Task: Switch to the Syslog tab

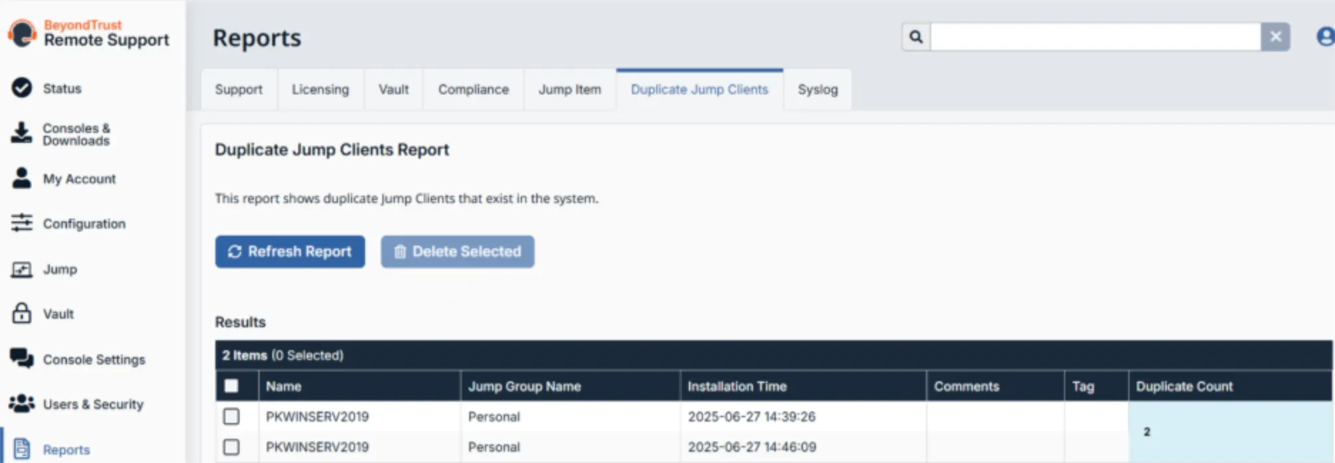Action: pyautogui.click(x=818, y=89)
